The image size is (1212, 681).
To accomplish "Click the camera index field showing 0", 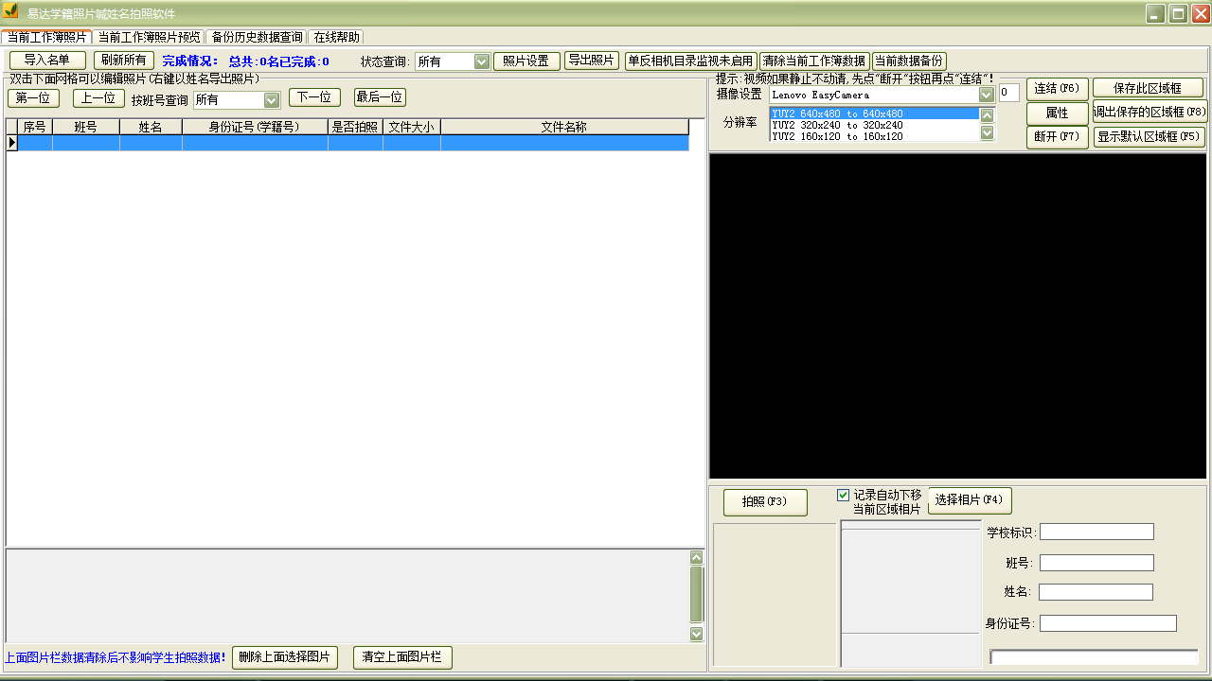I will (1009, 93).
